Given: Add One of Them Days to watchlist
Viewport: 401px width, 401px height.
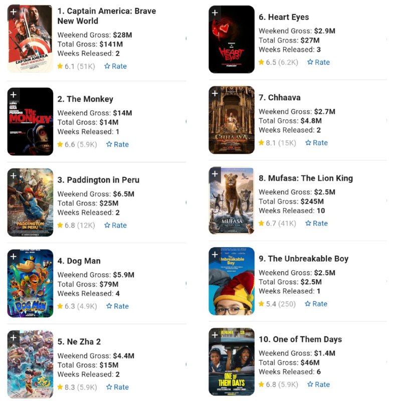Looking at the screenshot, I should (x=215, y=335).
